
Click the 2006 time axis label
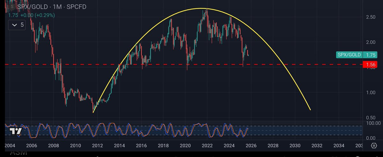click(31, 146)
